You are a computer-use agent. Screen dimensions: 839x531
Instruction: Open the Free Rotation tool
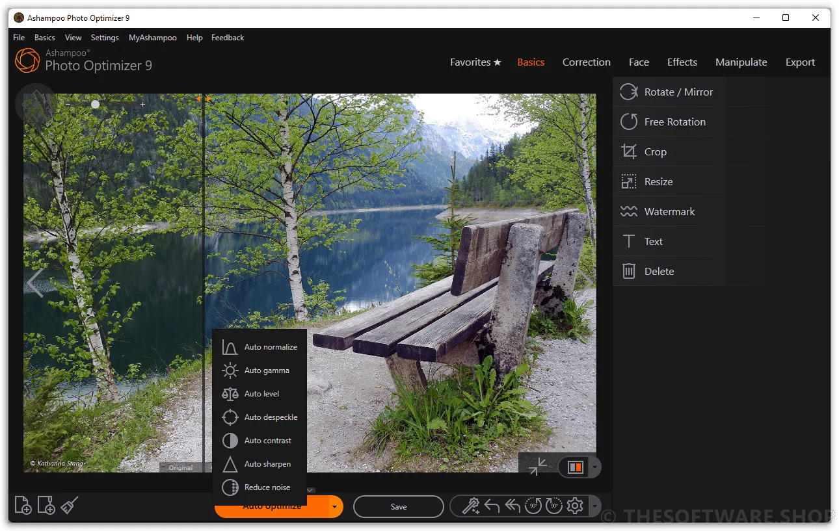[669, 122]
